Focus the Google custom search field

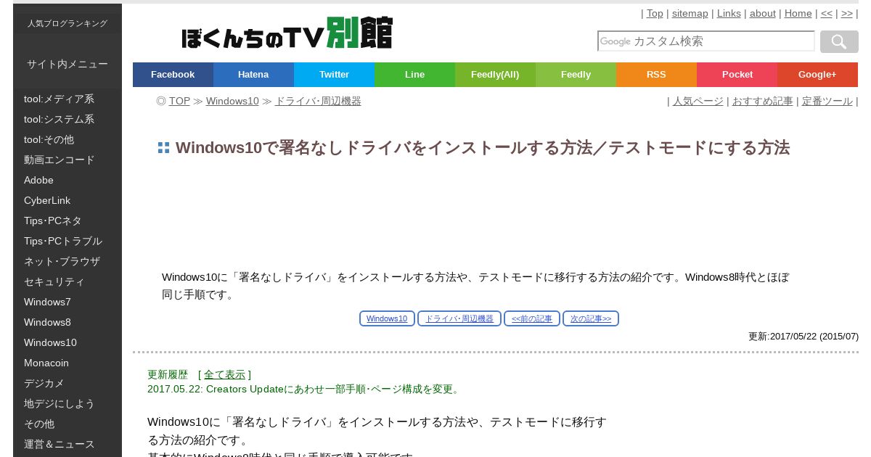pos(706,41)
